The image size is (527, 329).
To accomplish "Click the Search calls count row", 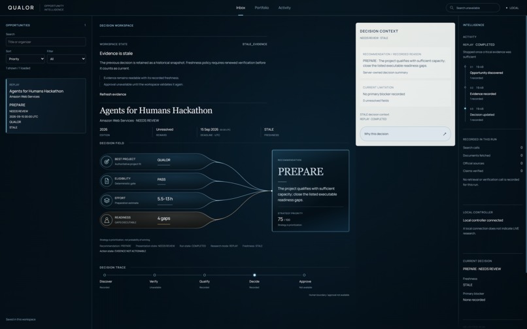I will (x=493, y=148).
